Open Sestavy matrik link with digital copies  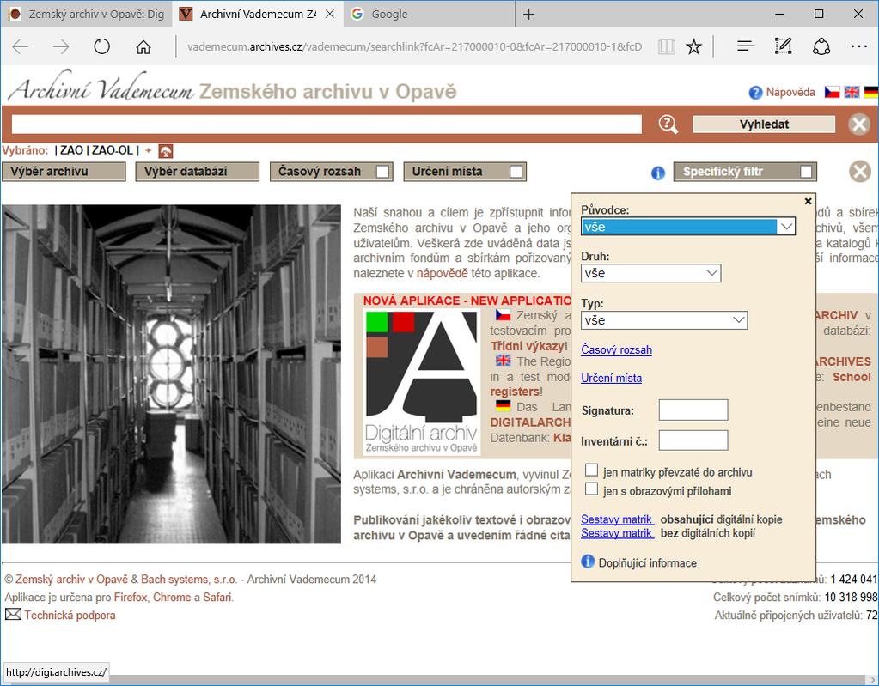pos(617,519)
